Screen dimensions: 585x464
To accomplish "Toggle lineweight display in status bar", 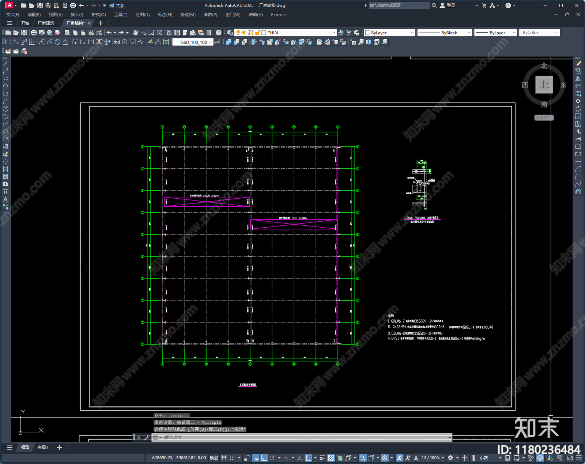I will (322, 458).
